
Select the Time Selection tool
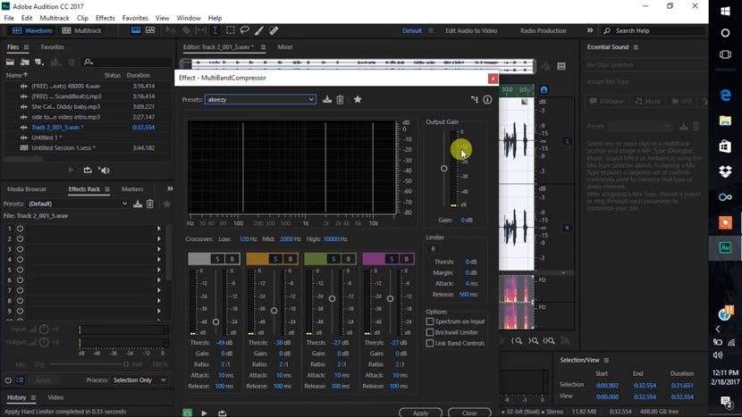215,30
